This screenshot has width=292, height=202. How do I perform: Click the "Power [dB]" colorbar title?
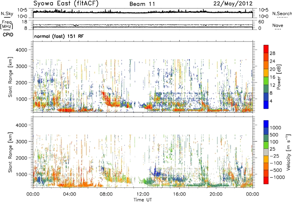[x=278, y=77]
